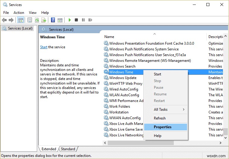
Task: Click the horizontal scrollbar left arrow
Action: coord(105,143)
